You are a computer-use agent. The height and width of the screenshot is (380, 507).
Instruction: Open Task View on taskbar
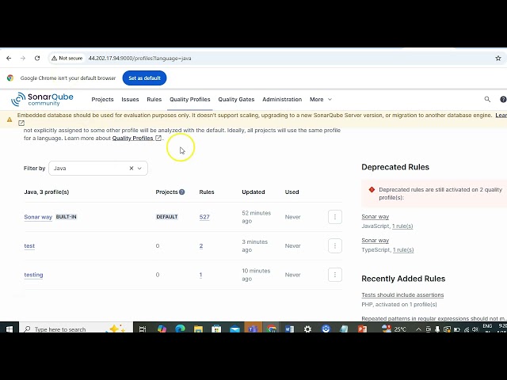143,329
